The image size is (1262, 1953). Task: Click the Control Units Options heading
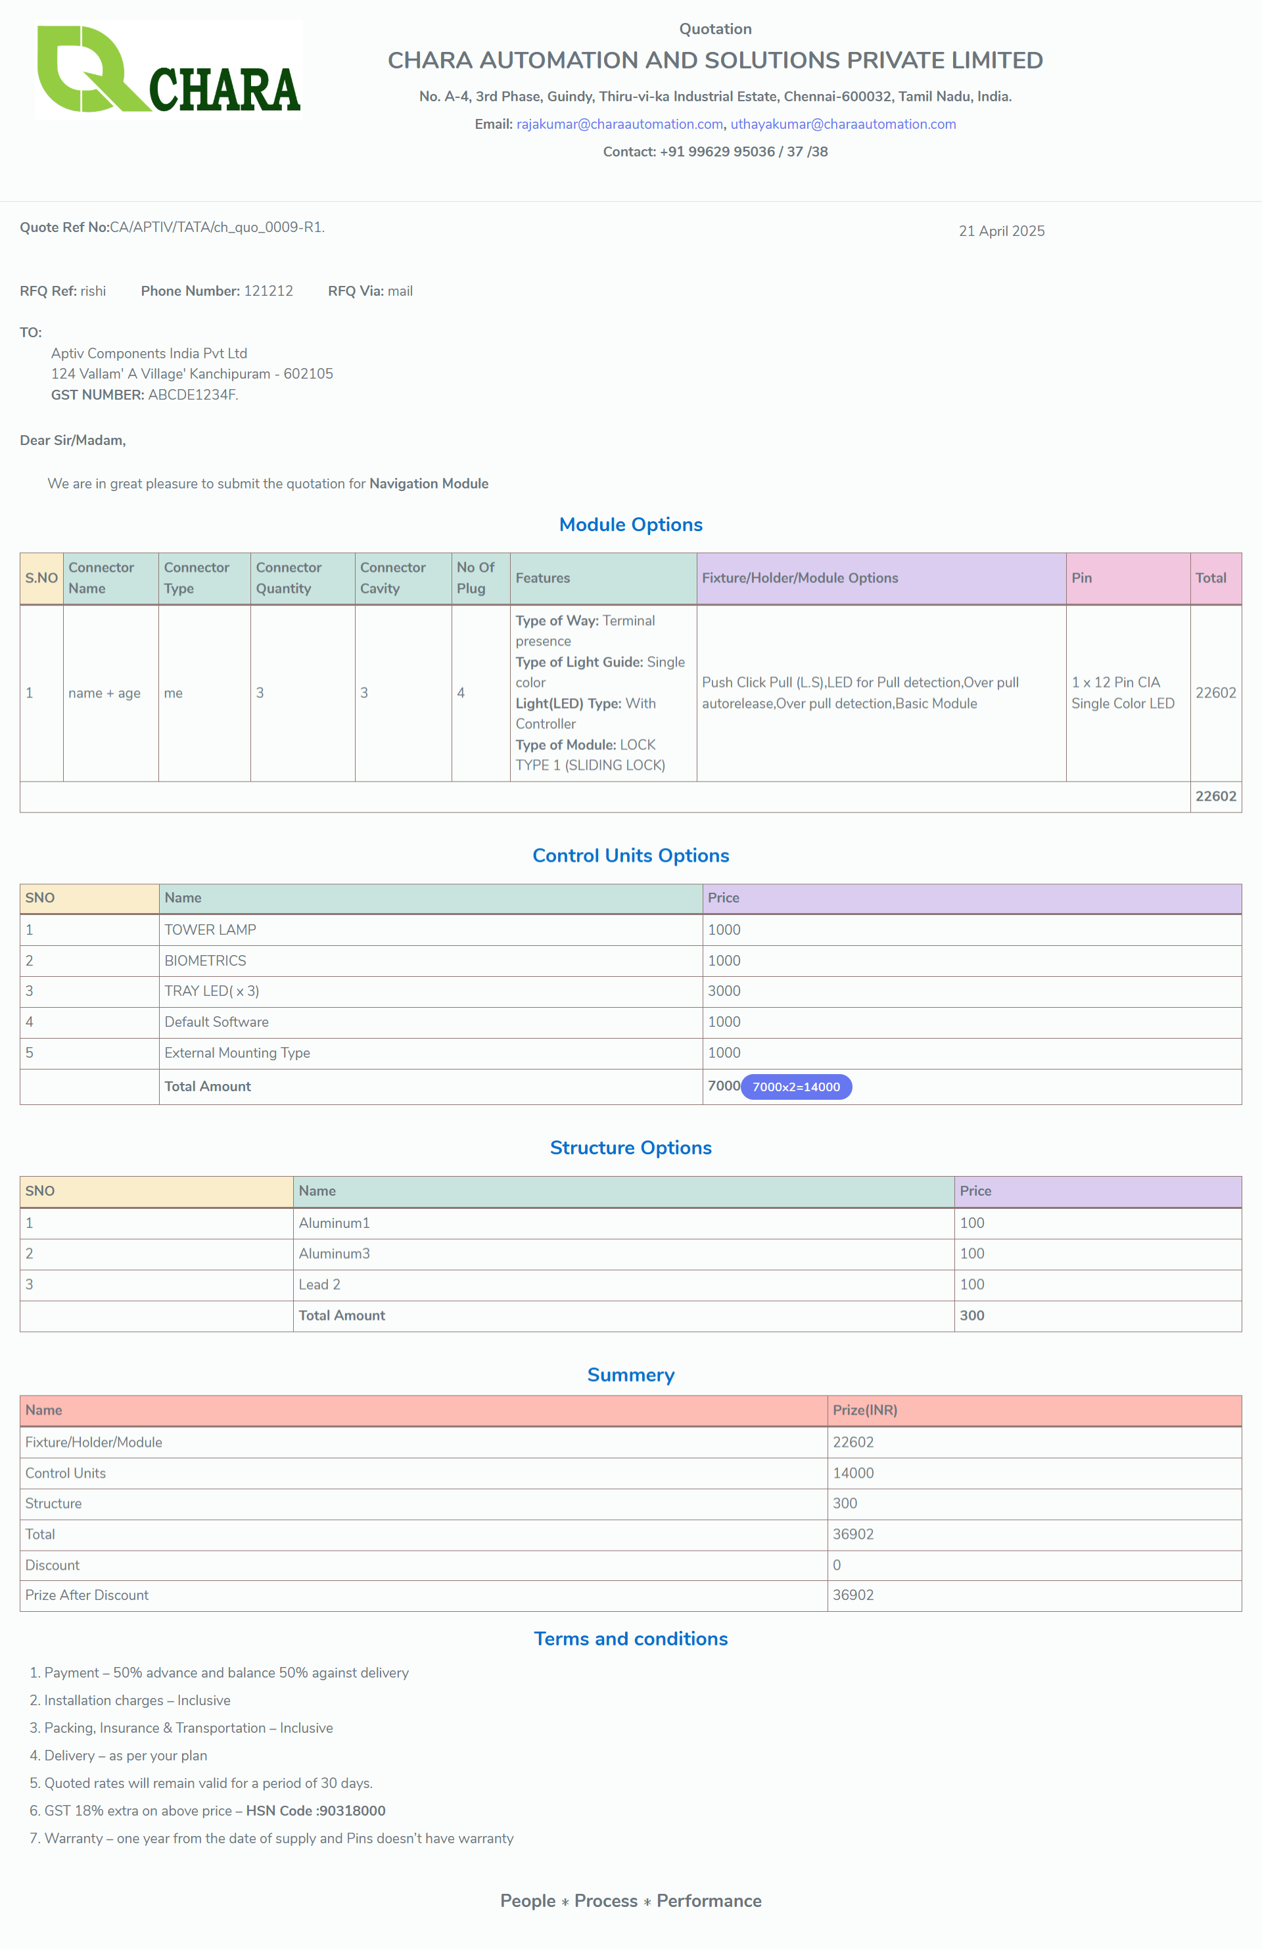click(x=630, y=855)
